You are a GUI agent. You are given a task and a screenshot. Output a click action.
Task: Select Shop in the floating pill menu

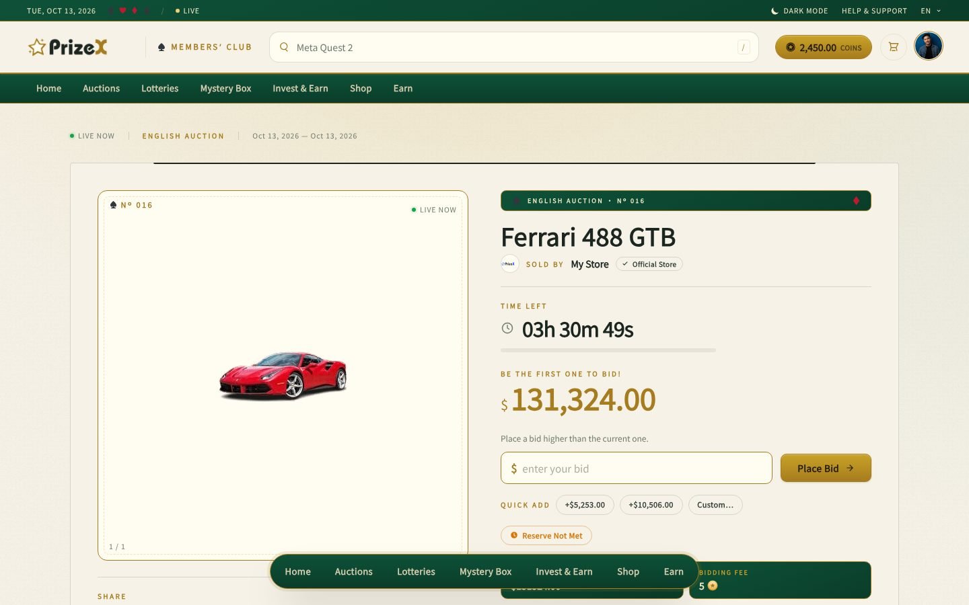coord(628,571)
